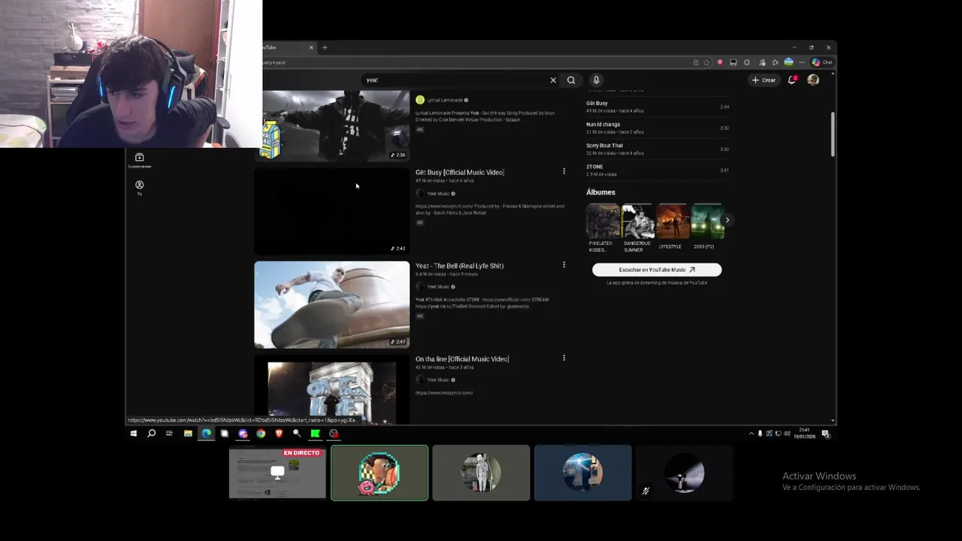Play On tha line video thumbnail
Viewport: 962px width, 541px height.
(332, 389)
